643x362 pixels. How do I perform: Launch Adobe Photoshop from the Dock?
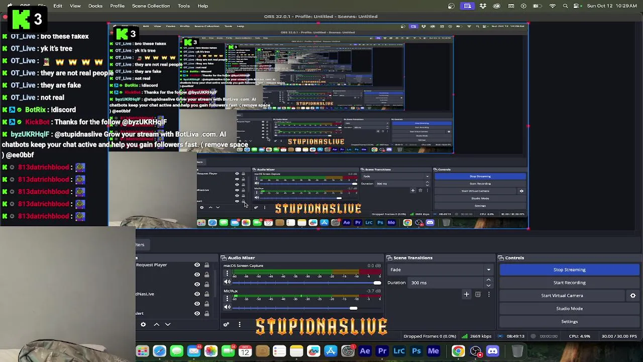[x=416, y=351]
